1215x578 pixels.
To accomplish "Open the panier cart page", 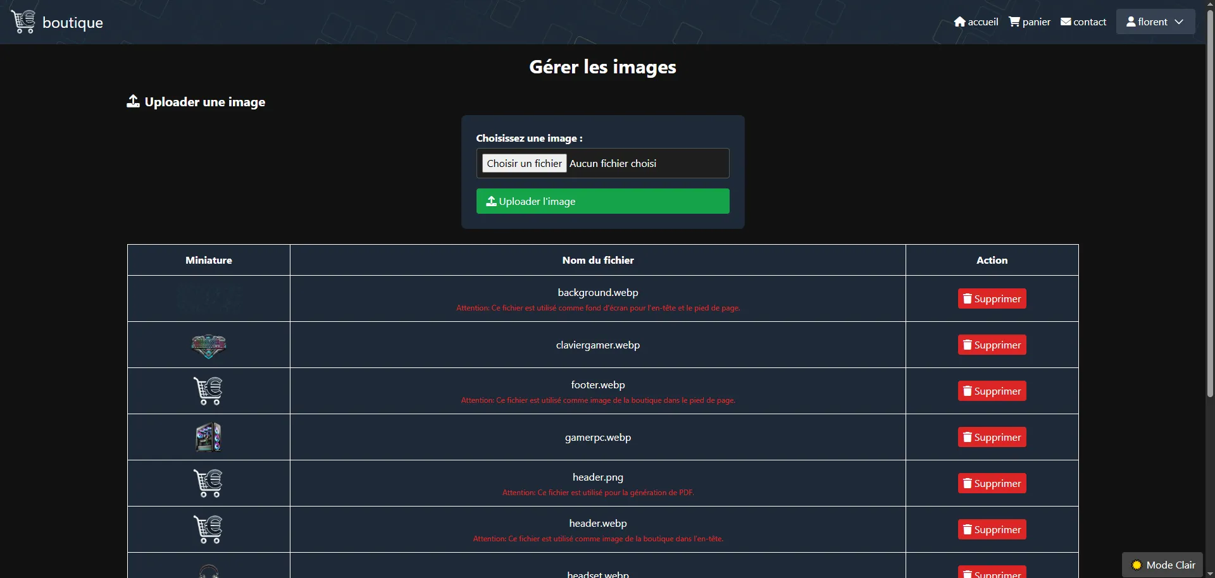I will click(x=1029, y=22).
